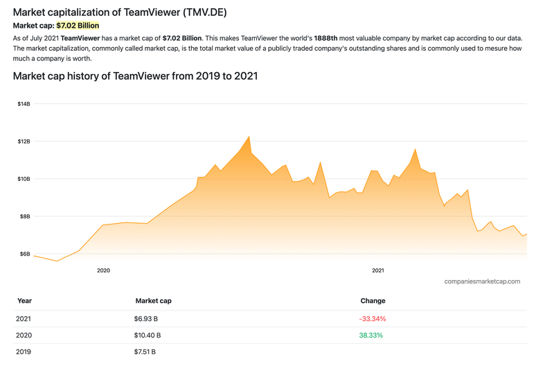
Task: Click the red -33.34% change value
Action: pos(373,319)
